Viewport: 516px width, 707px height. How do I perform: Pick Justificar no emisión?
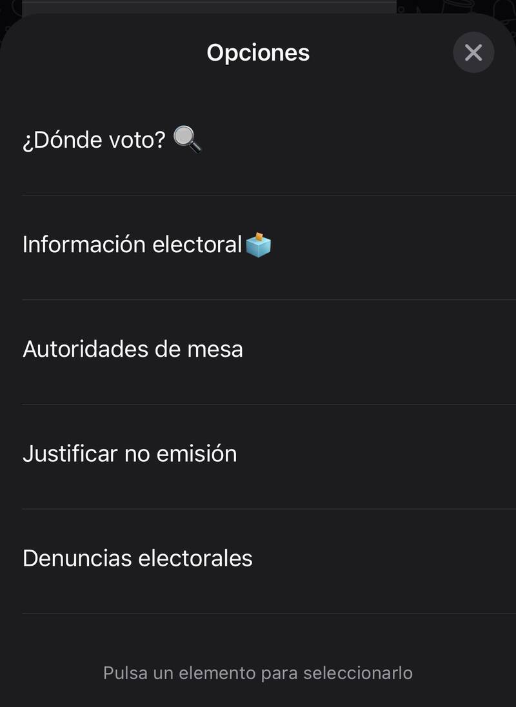point(130,453)
